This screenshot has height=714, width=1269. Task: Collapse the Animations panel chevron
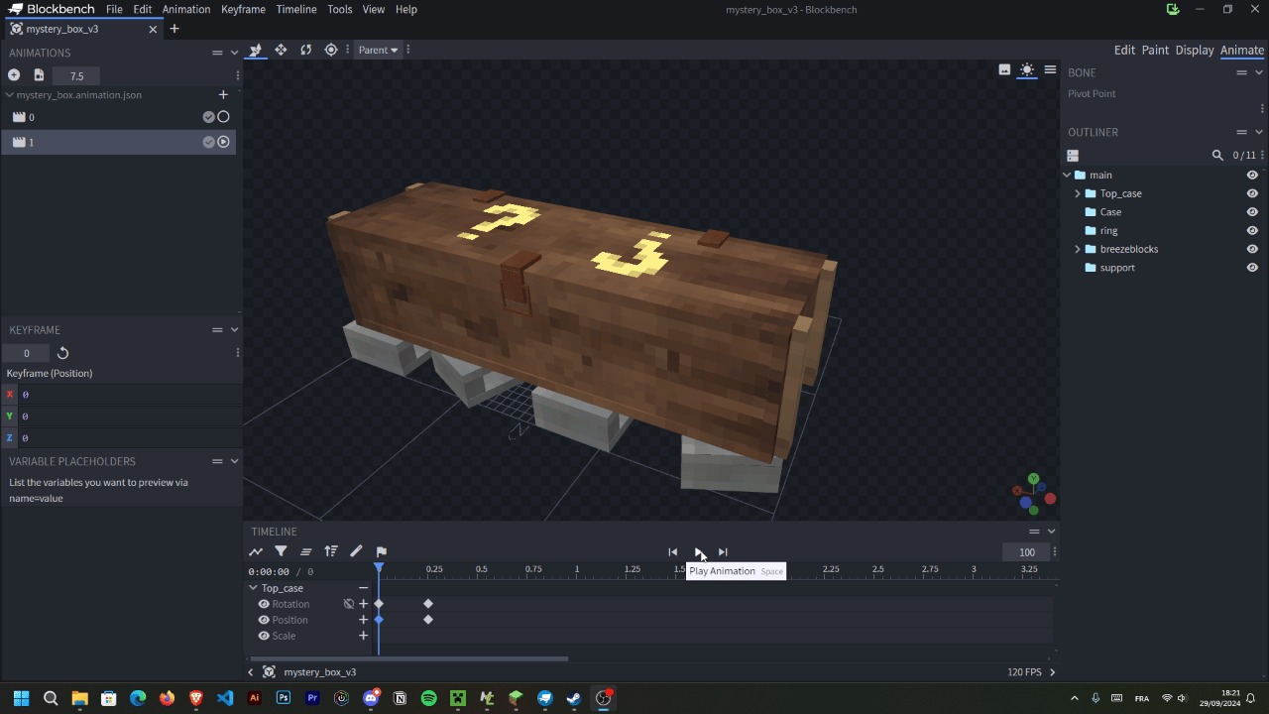click(235, 53)
